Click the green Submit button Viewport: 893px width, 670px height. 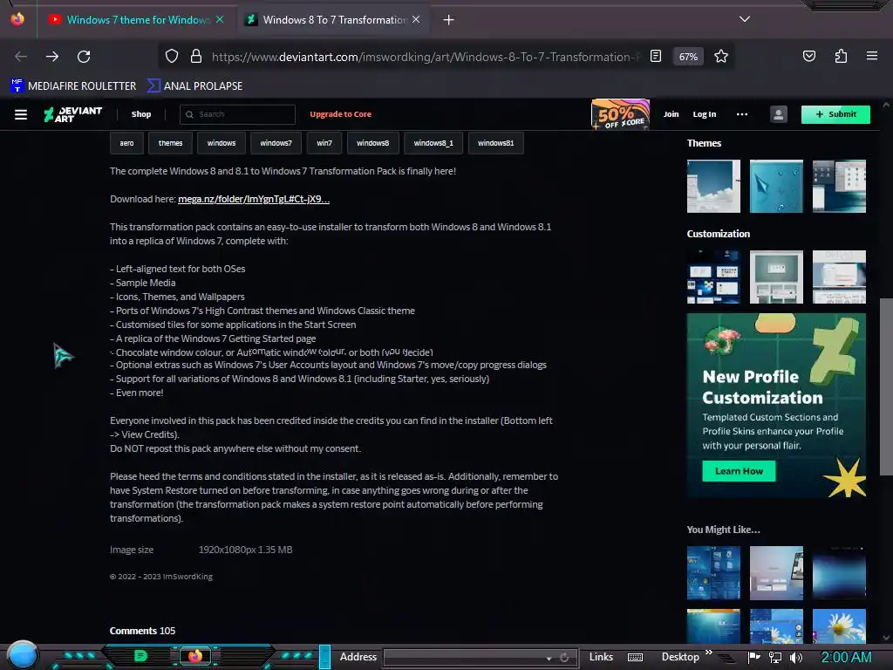(835, 114)
